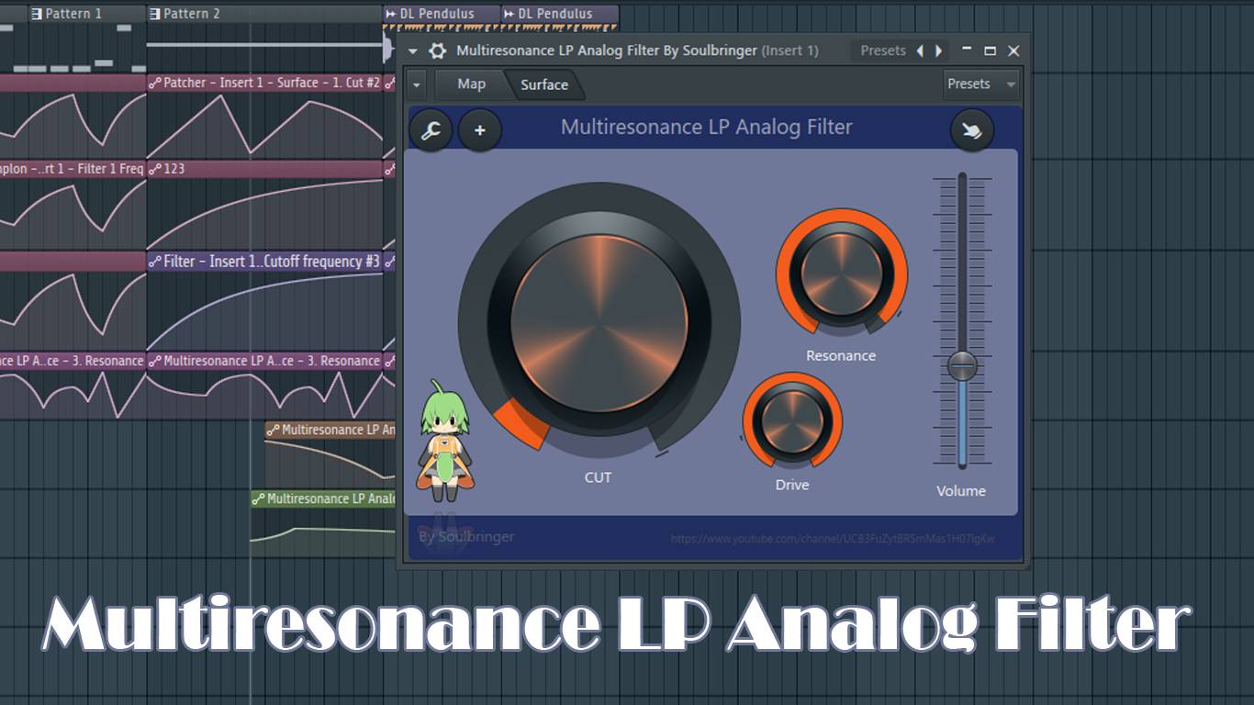The height and width of the screenshot is (705, 1254).
Task: Open the YouTube channel link
Action: (x=833, y=539)
